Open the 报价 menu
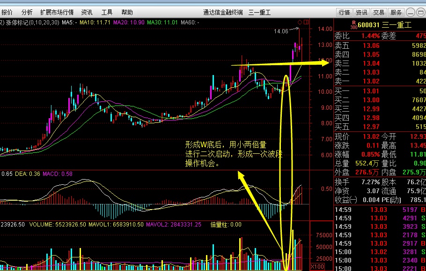Screen dimensions: 426x271 click(7, 13)
